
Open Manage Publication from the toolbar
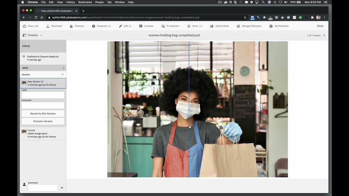coord(238,26)
